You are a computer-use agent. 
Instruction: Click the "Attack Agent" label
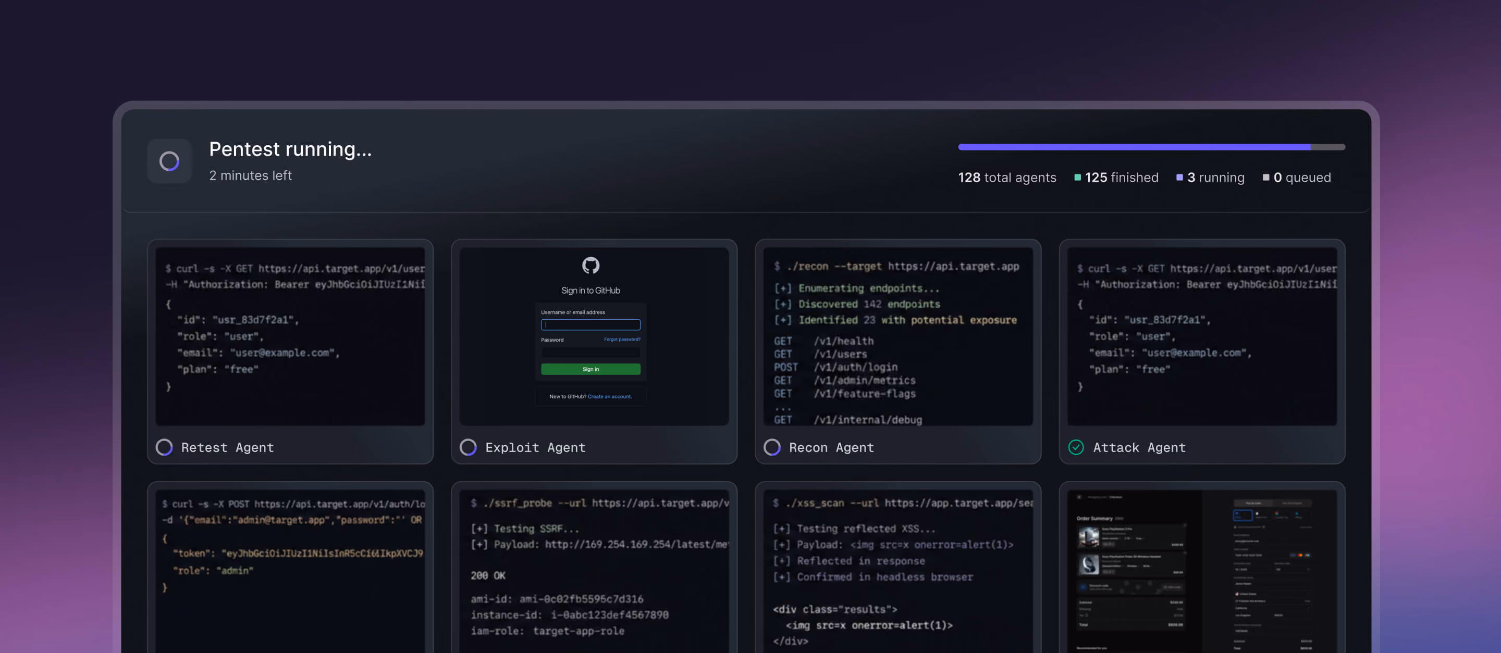coord(1139,447)
